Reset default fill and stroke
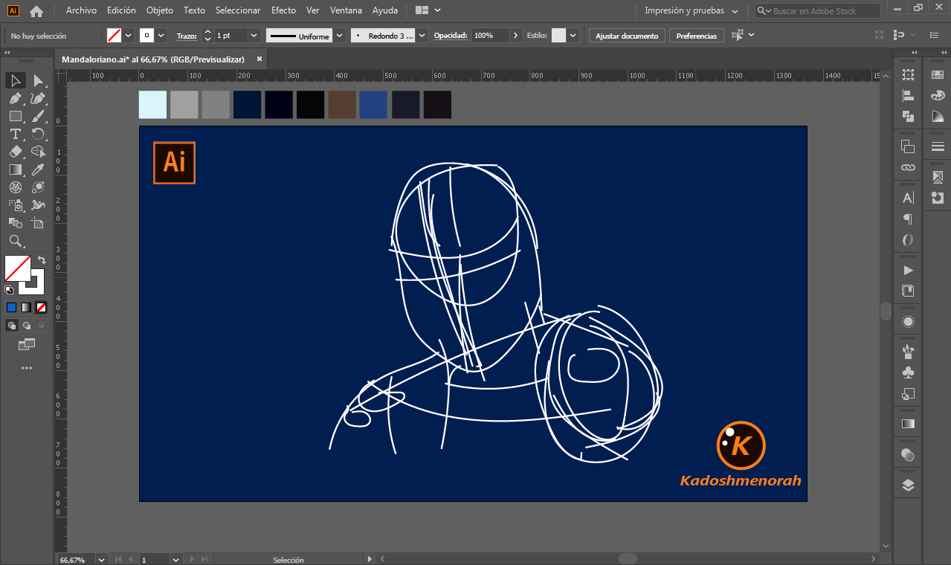951x565 pixels. tap(9, 289)
